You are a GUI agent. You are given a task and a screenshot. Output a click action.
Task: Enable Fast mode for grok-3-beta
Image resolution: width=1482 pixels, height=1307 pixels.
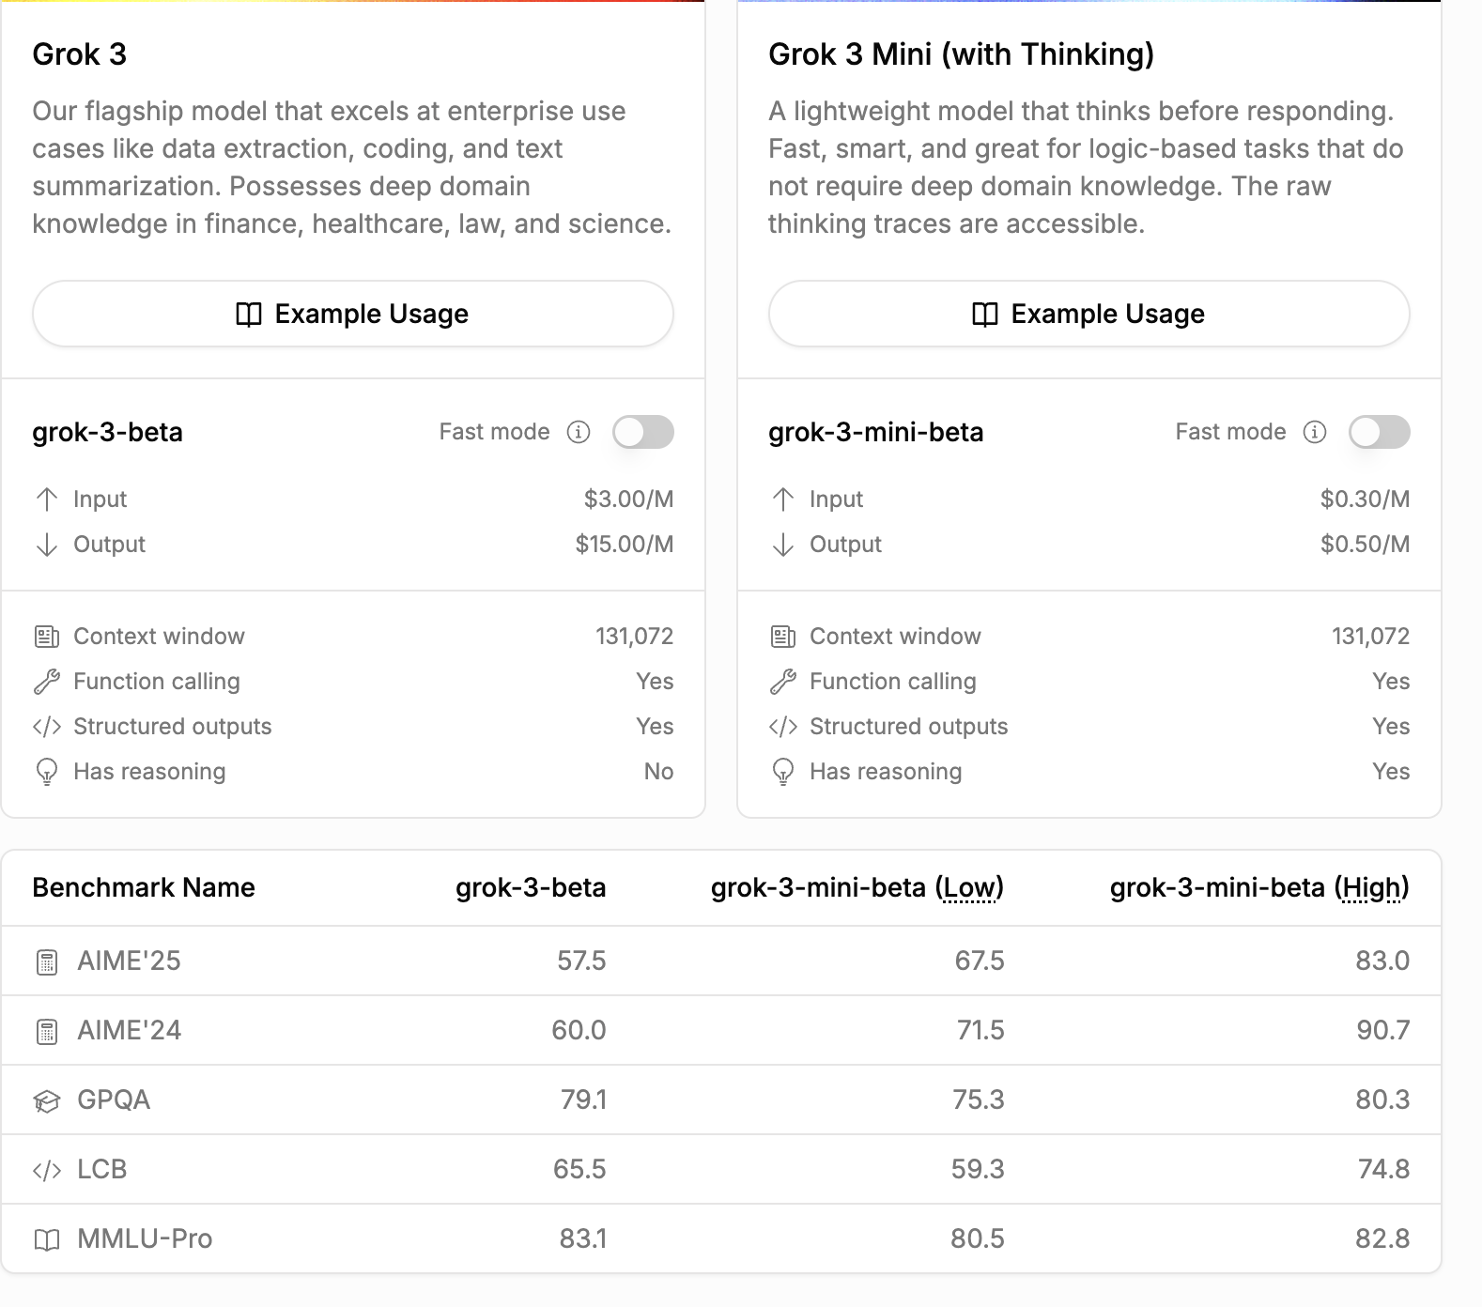[x=643, y=432]
